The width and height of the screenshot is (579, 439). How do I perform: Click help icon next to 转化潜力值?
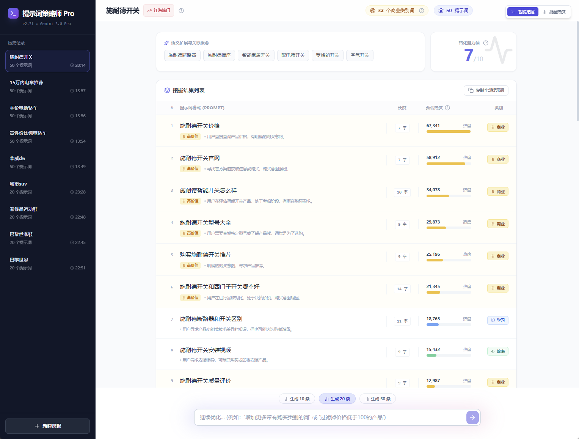point(486,43)
